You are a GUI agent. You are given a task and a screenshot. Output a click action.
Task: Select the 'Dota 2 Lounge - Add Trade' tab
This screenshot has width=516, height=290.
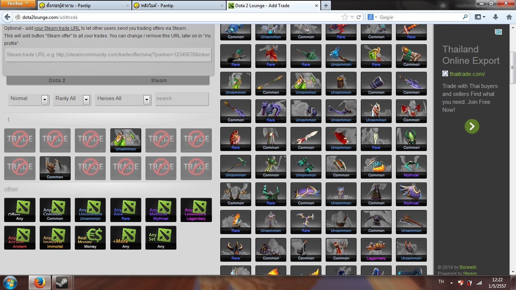(x=273, y=5)
